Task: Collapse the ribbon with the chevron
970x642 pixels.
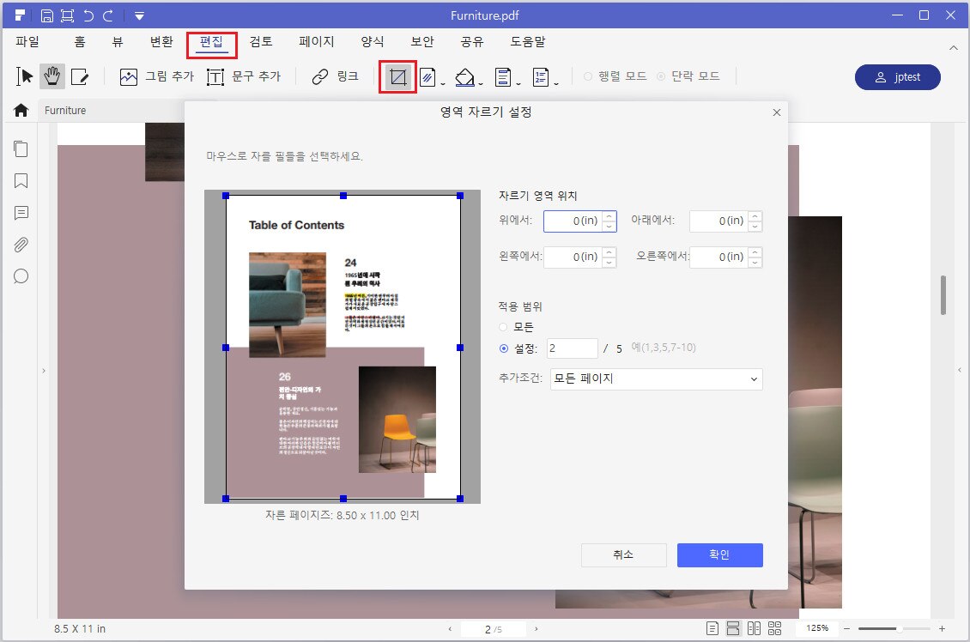Action: tap(954, 47)
